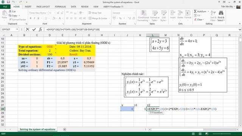The height and width of the screenshot is (136, 242).
Task: Toggle Italic formatting
Action: point(34,18)
